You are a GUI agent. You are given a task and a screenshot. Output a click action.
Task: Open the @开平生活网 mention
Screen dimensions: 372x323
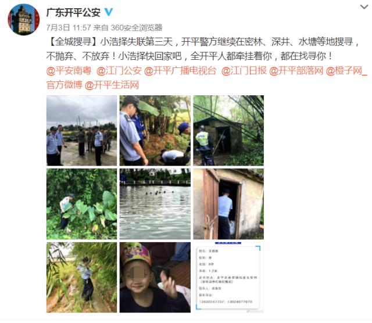pos(112,85)
